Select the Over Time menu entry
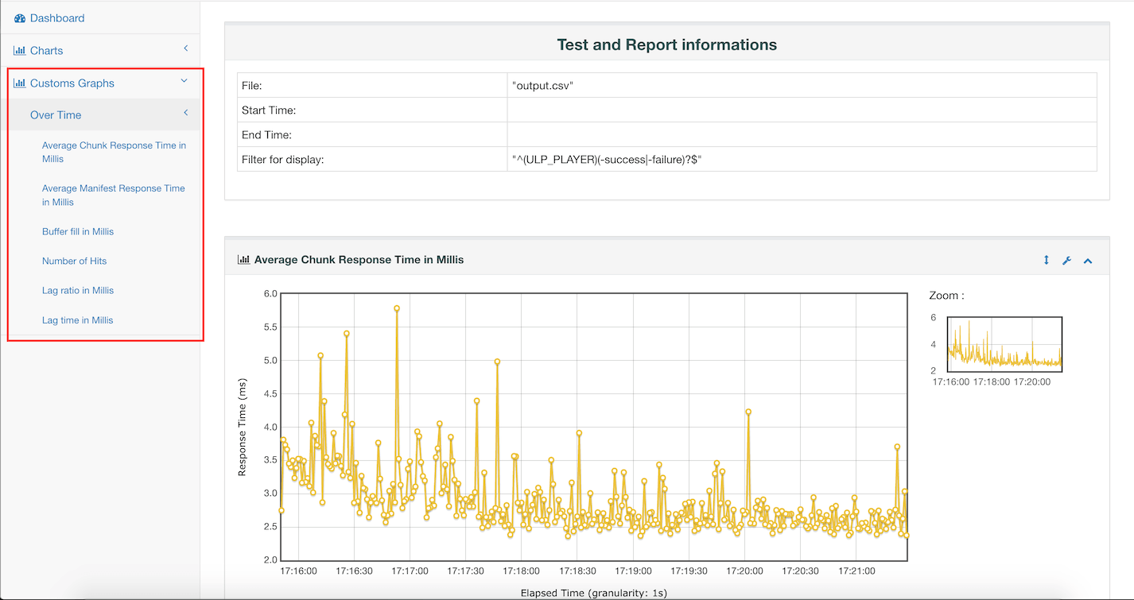The height and width of the screenshot is (600, 1134). click(x=56, y=115)
